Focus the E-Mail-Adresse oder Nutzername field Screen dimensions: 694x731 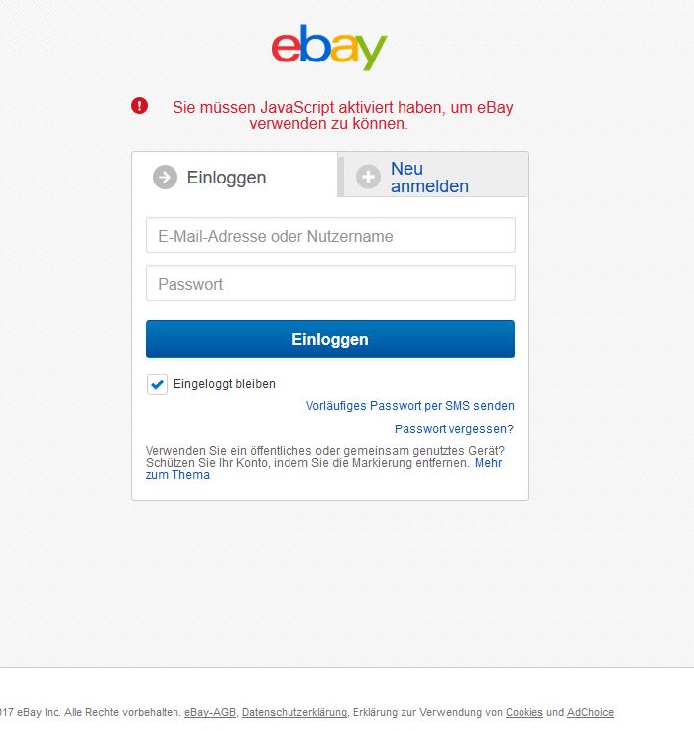point(330,235)
